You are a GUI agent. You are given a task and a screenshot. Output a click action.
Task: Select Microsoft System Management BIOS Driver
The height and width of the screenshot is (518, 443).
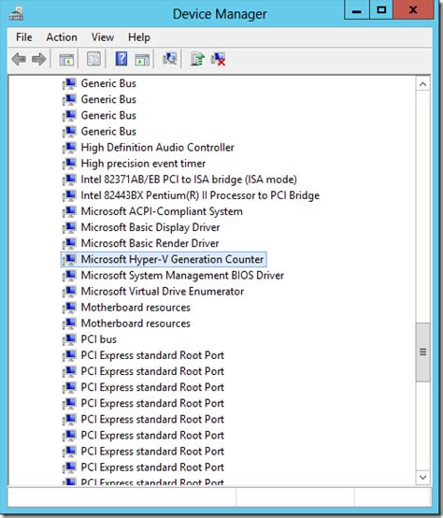tap(182, 276)
